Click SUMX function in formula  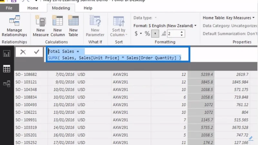click(x=53, y=58)
